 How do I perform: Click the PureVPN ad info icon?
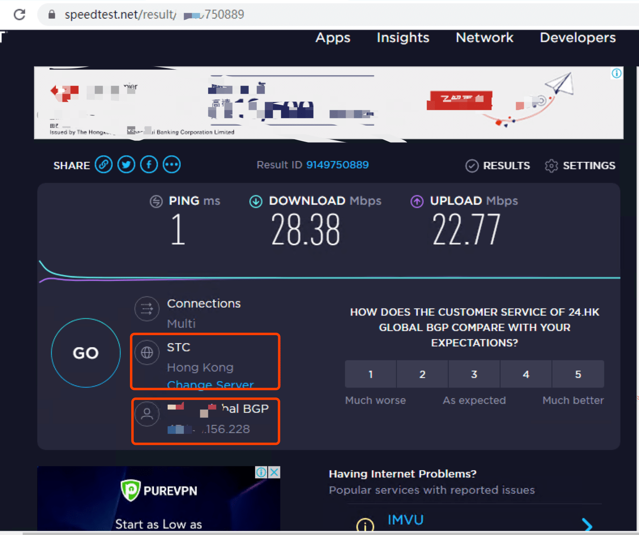(x=262, y=472)
